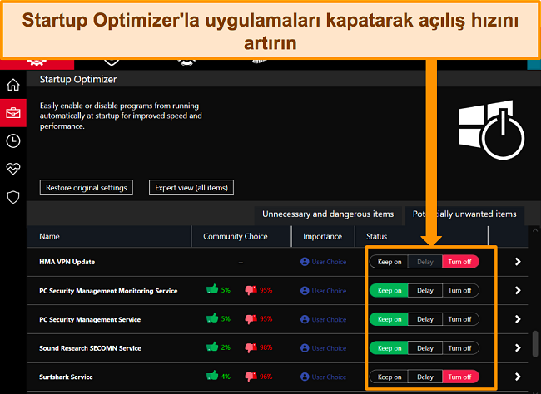Turn off PC Security Management Service
The width and height of the screenshot is (541, 394).
point(460,319)
